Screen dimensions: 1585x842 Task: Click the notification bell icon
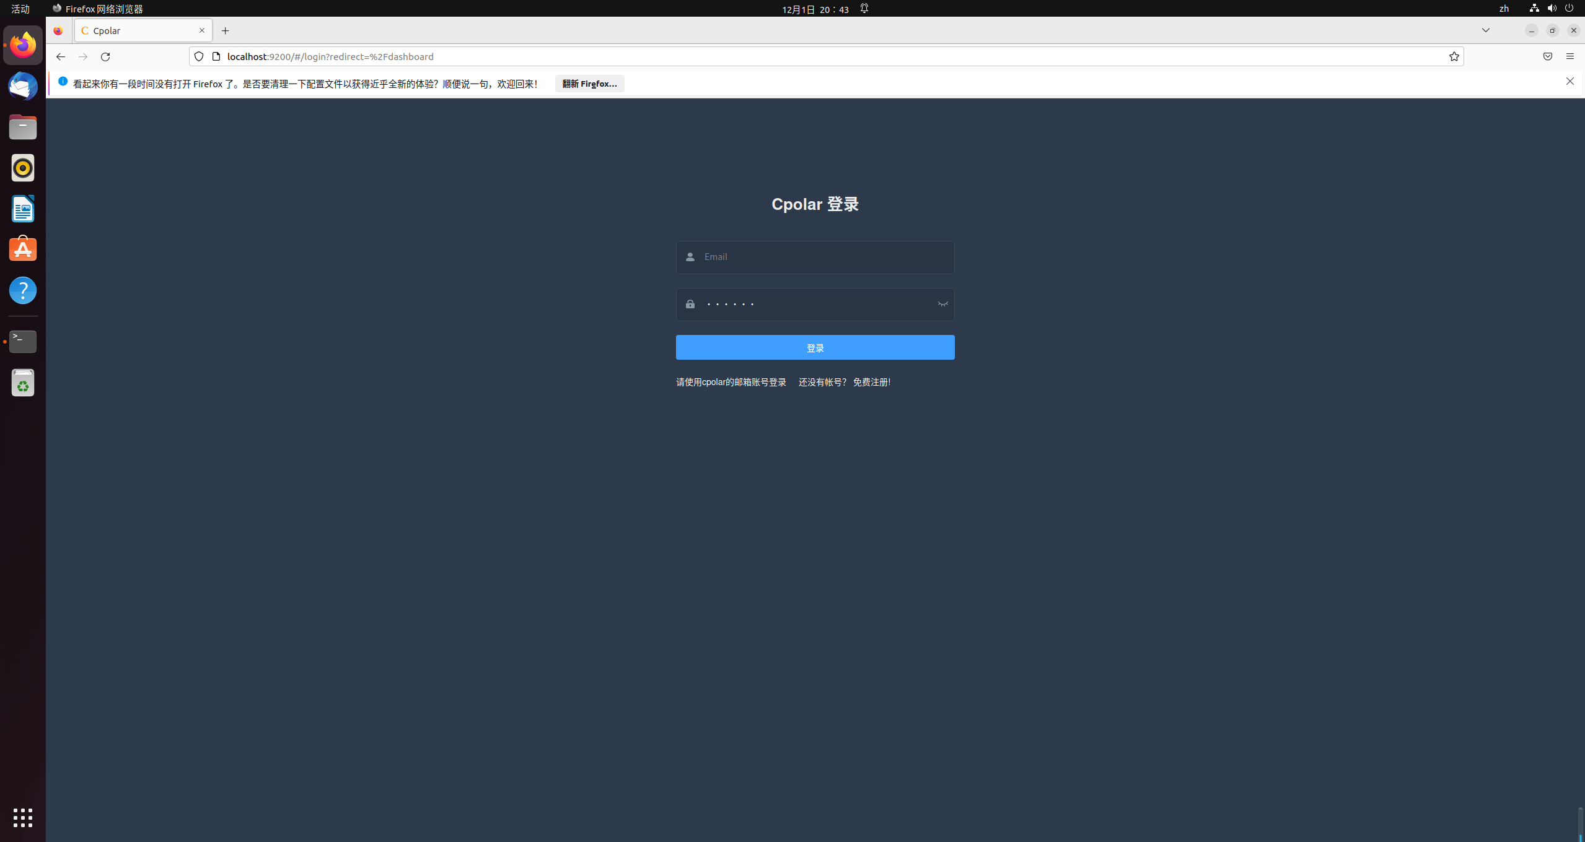click(x=864, y=9)
